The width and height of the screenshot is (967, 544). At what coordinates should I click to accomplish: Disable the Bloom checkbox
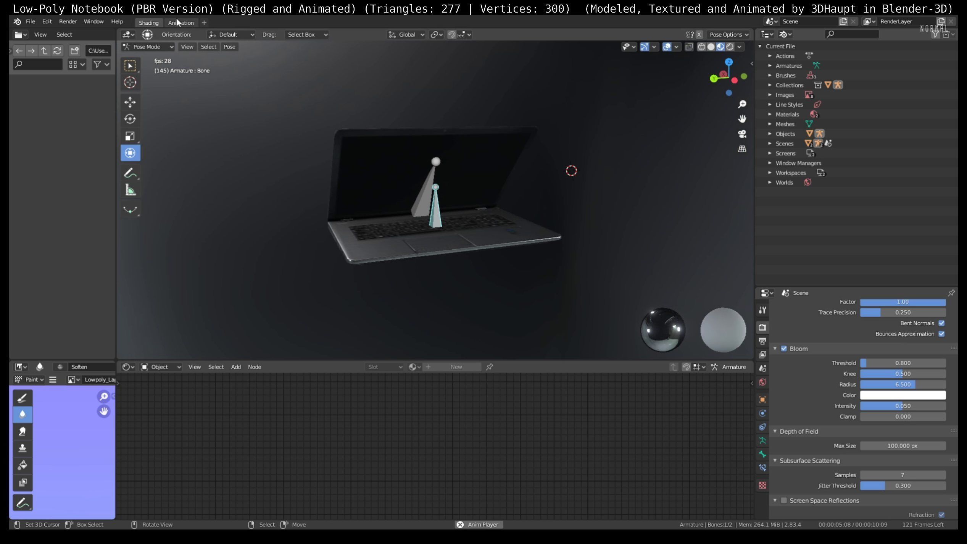(784, 349)
